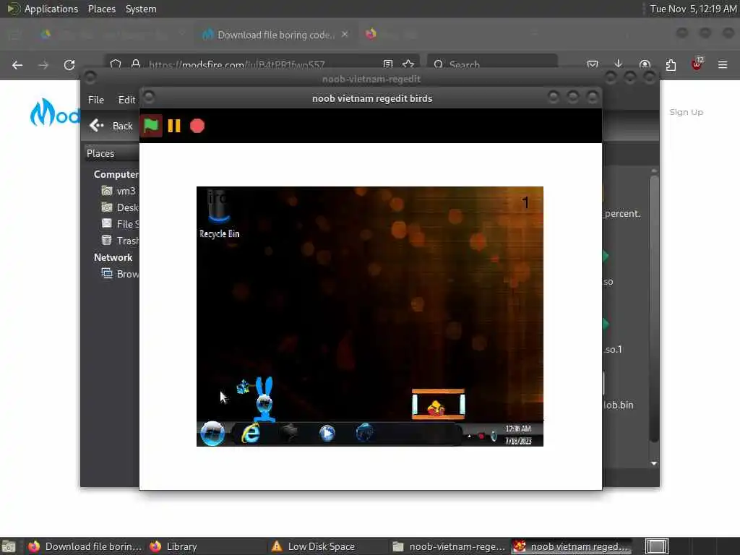Close the Download file boring code tab
The height and width of the screenshot is (555, 740).
pyautogui.click(x=345, y=35)
